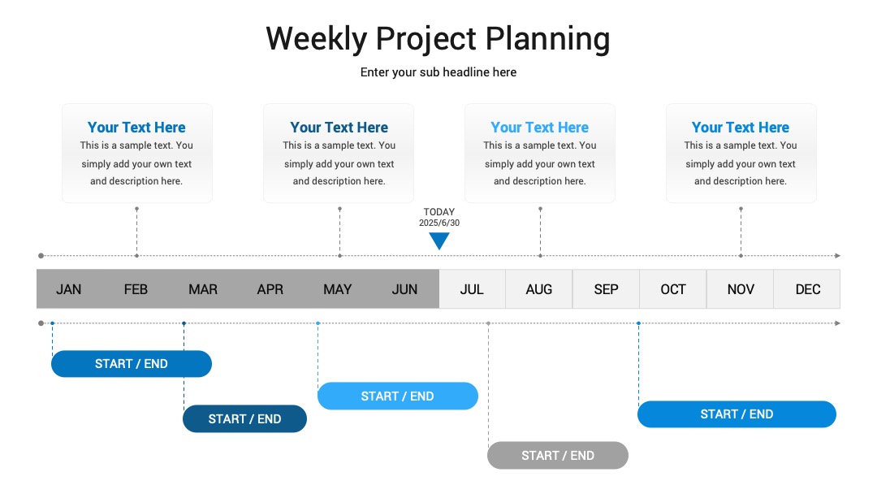Click the DEC month cell
The image size is (877, 494).
807,289
